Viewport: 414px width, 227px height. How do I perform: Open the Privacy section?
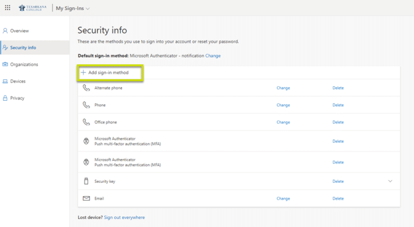(17, 98)
